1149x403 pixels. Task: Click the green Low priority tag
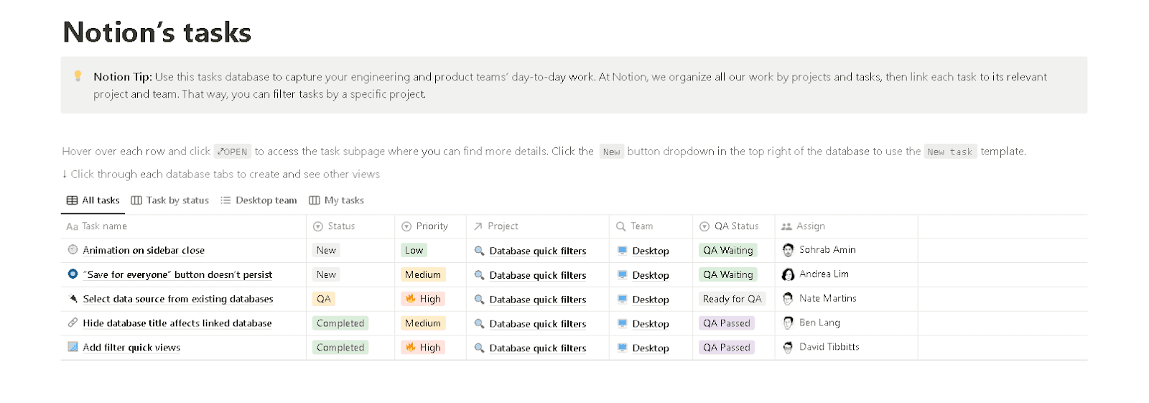pos(414,250)
